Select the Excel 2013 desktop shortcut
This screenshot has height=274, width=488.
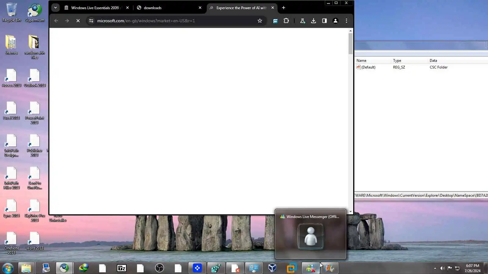pos(11,110)
